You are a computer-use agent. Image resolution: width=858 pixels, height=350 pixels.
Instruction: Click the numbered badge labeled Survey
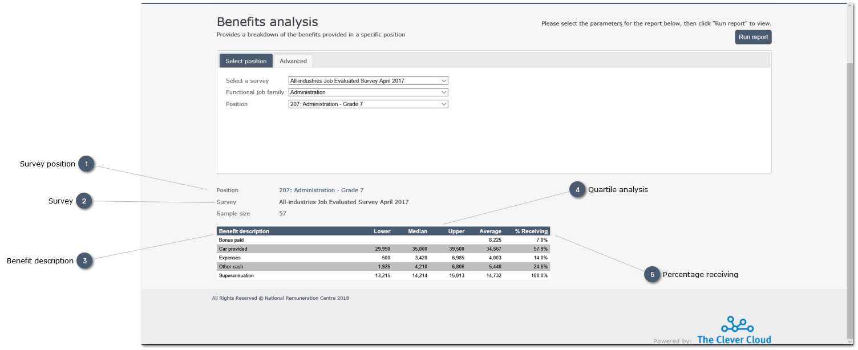click(84, 201)
